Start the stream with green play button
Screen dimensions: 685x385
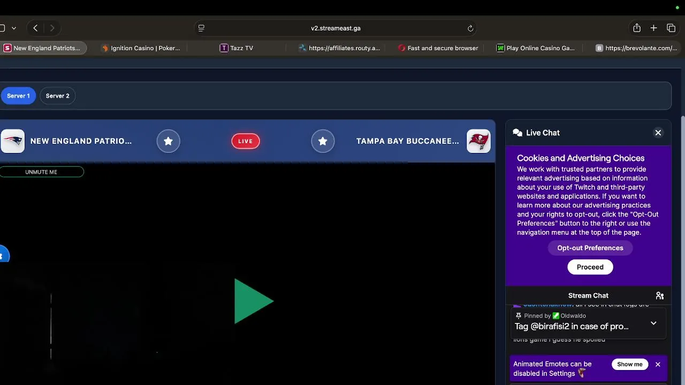coord(254,301)
